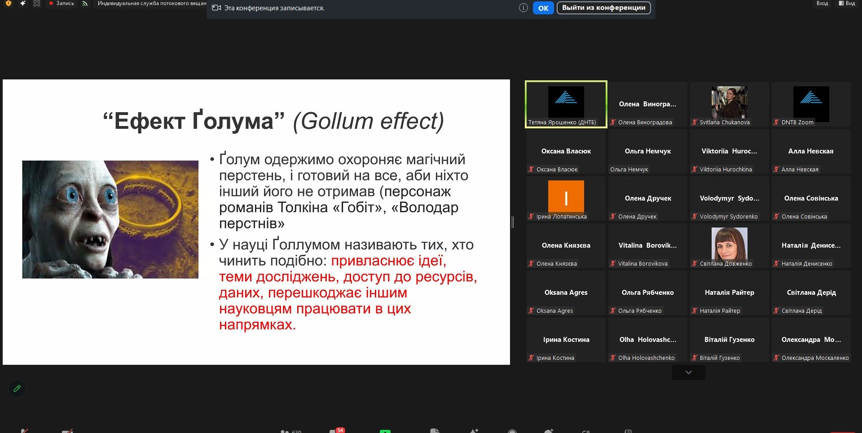Show next page of participants with down chevron
The height and width of the screenshot is (433, 862).
coord(688,372)
